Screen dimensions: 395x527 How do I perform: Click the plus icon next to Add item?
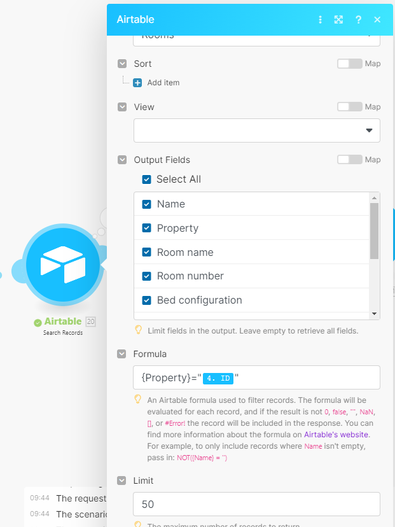137,83
